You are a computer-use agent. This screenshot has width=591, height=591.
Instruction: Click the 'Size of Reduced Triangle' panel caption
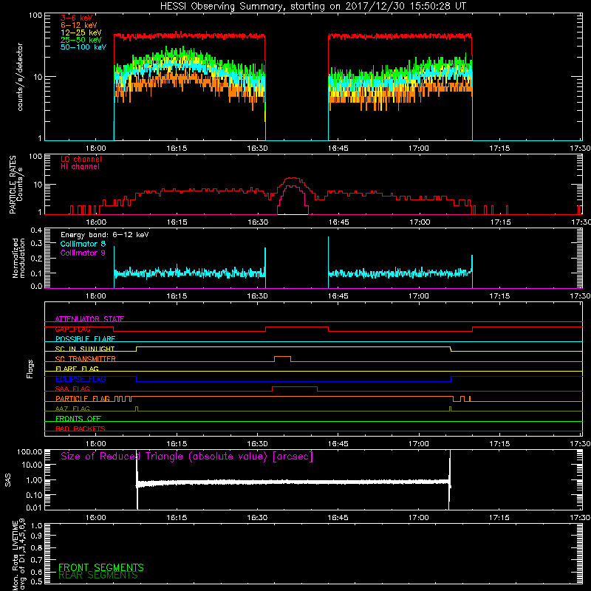click(x=187, y=457)
